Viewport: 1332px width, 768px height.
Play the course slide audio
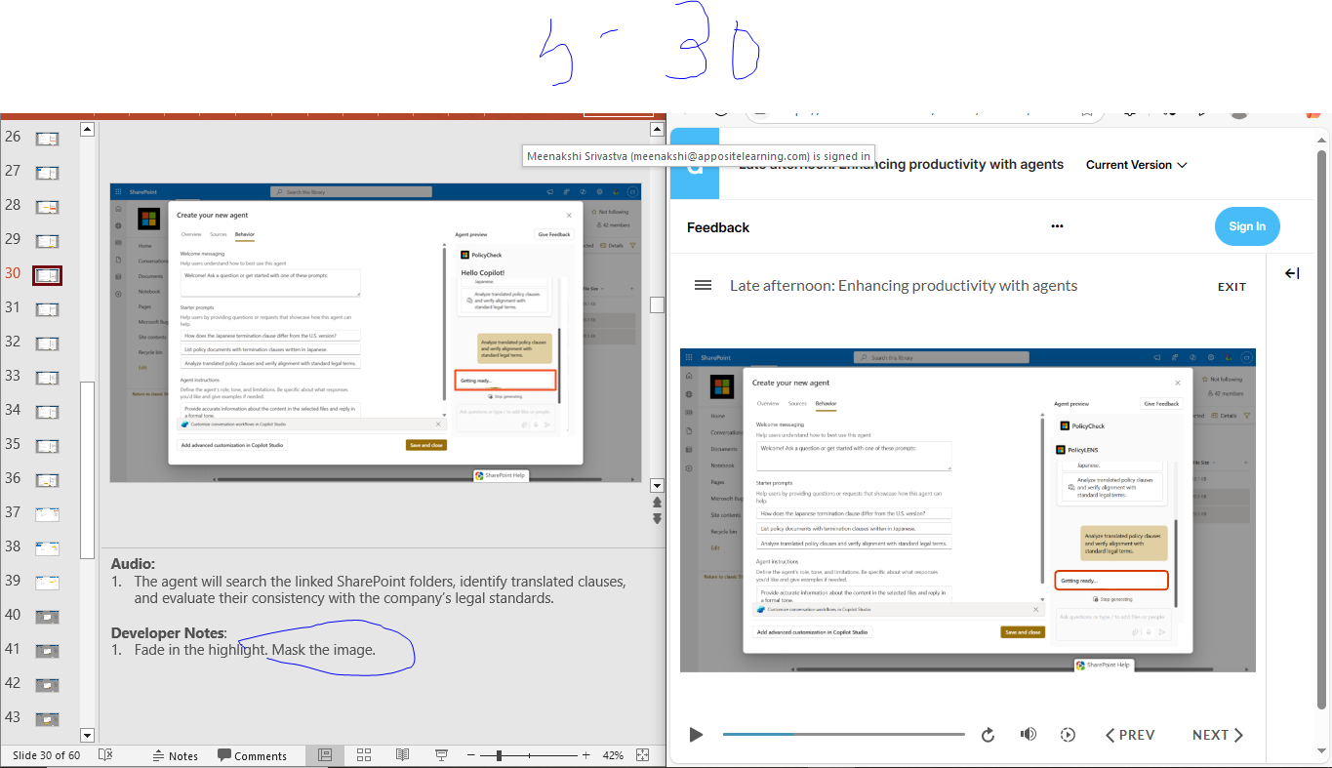coord(696,735)
